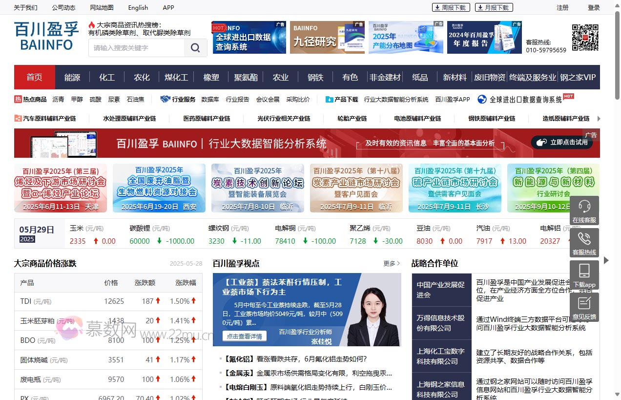The image size is (621, 400).
Task: Click the 点击查看详情 button
Action: pos(244,335)
